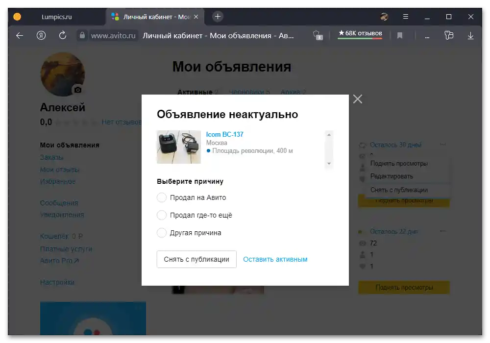Open the Icom BC-137 listing link
The height and width of the screenshot is (343, 490).
(x=225, y=134)
